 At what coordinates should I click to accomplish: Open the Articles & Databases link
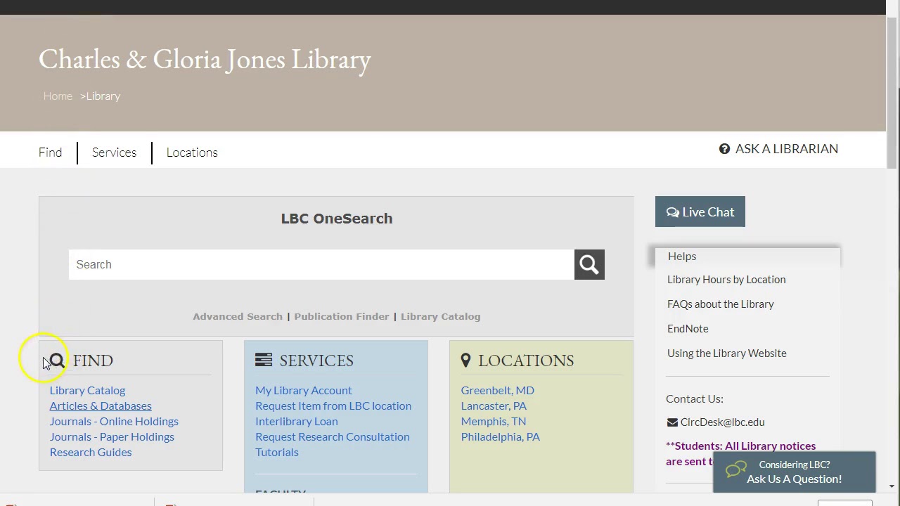click(101, 406)
